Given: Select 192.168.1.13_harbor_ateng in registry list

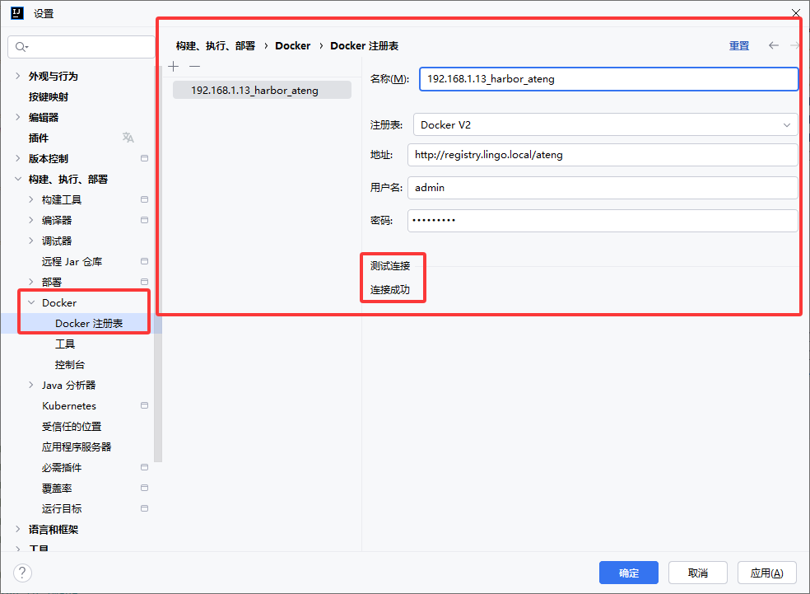Looking at the screenshot, I should [x=254, y=90].
